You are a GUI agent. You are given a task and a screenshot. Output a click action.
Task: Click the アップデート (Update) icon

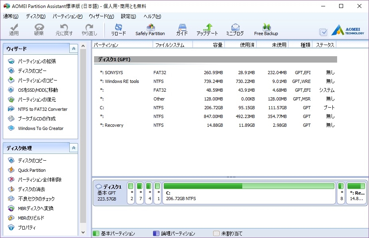tap(207, 30)
